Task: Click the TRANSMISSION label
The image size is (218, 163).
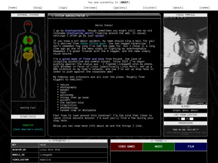Action: tap(185, 123)
